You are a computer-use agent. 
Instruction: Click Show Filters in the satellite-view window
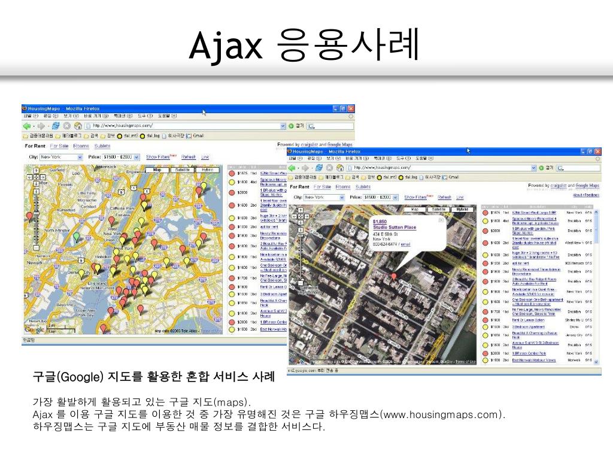click(417, 197)
